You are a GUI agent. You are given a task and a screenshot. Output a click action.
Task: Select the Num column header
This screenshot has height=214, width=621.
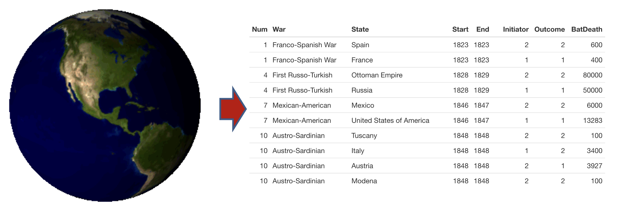click(259, 29)
